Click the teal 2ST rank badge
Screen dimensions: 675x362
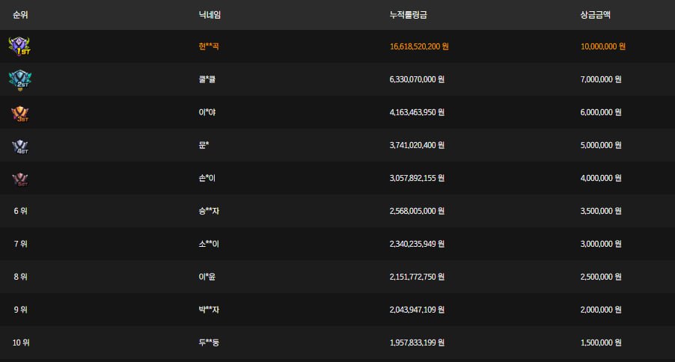click(19, 79)
